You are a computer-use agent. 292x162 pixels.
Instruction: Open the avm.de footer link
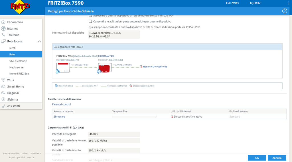(31, 157)
